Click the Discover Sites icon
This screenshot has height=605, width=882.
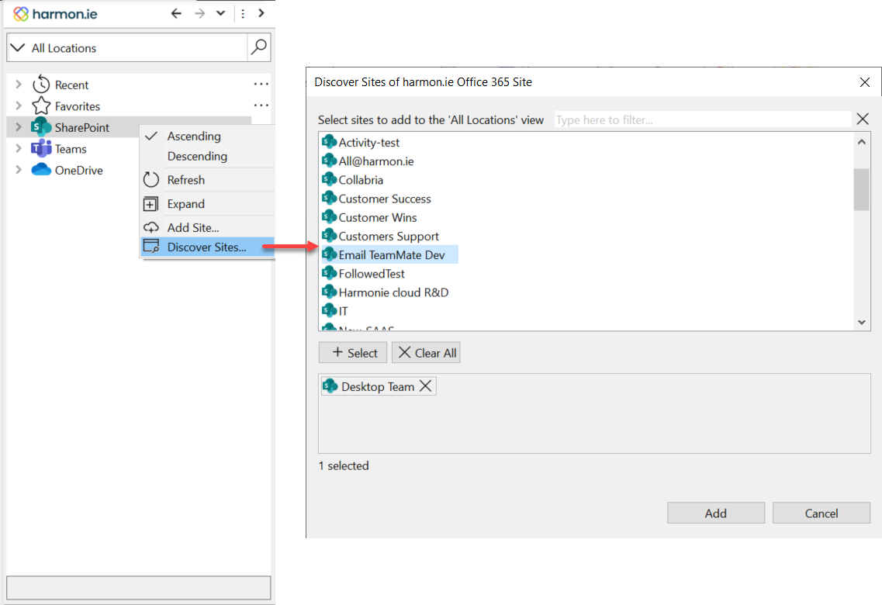coord(151,247)
